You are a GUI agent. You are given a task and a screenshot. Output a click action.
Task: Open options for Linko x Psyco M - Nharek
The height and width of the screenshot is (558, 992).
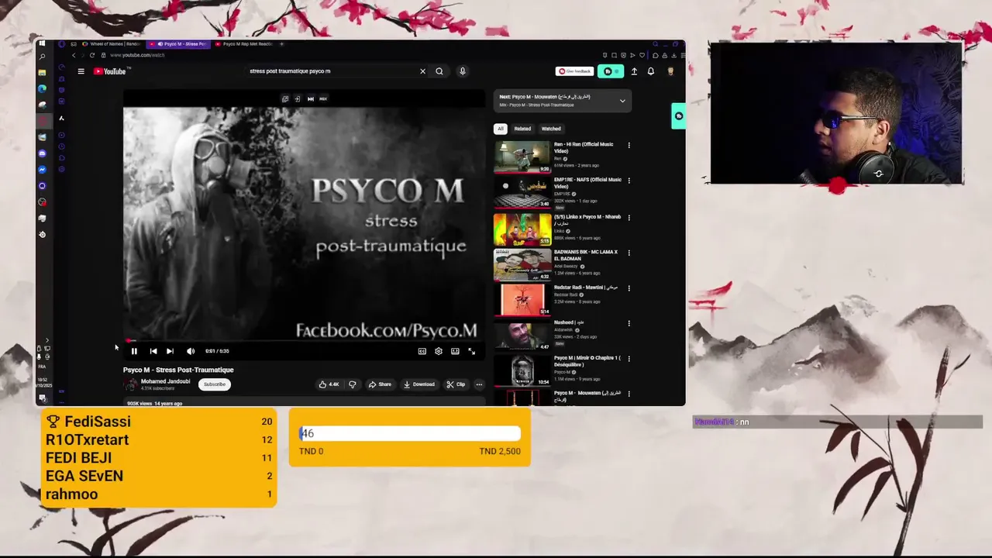coord(629,218)
